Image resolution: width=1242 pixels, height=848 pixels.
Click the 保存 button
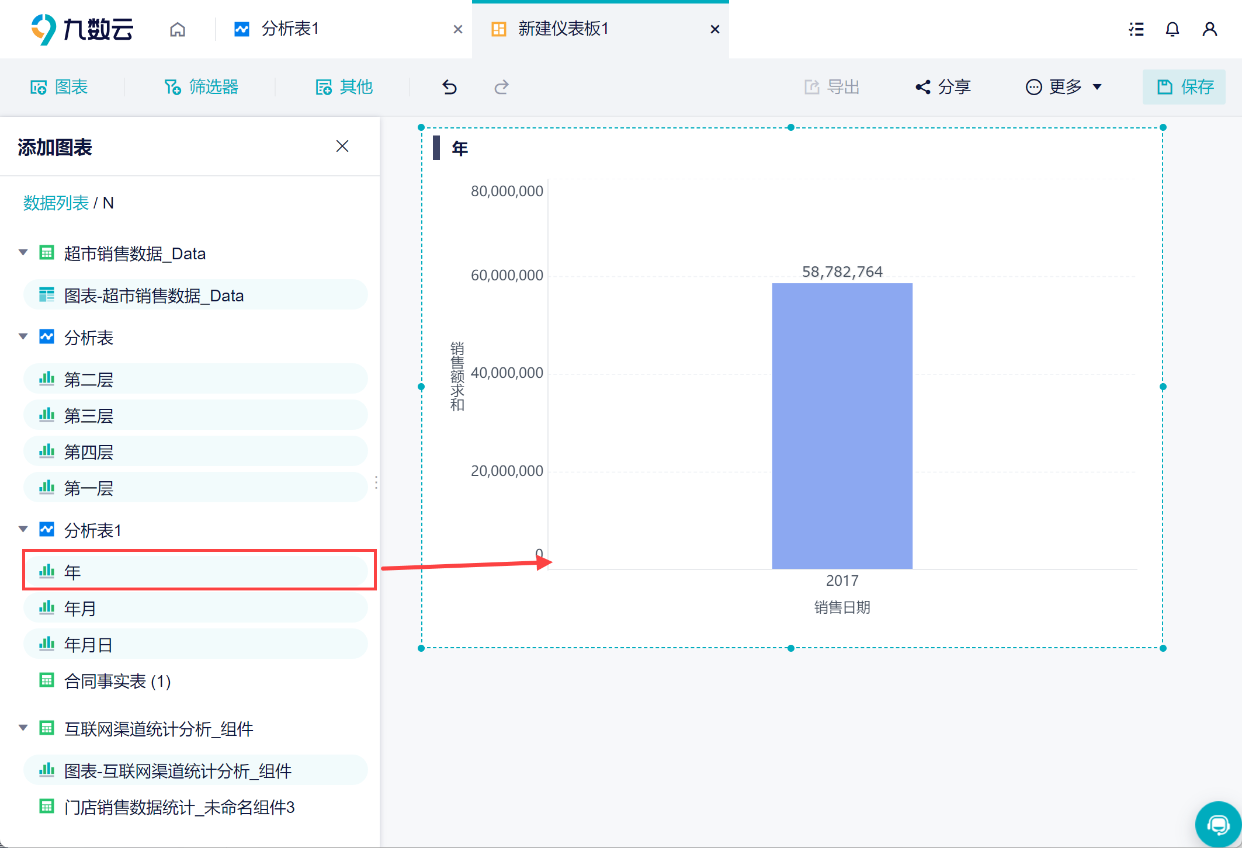point(1184,87)
